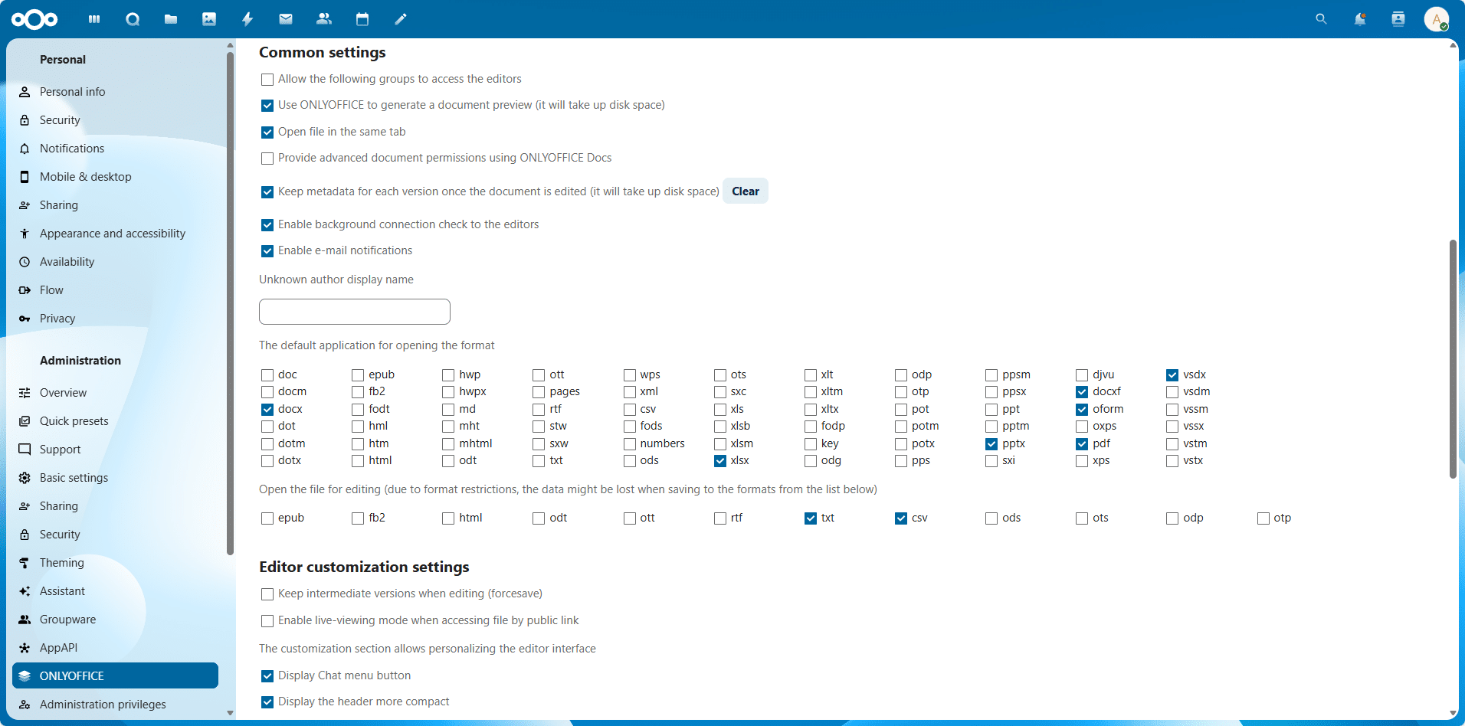Disable 'Enable e-mail notifications' checkbox
This screenshot has width=1465, height=726.
267,251
